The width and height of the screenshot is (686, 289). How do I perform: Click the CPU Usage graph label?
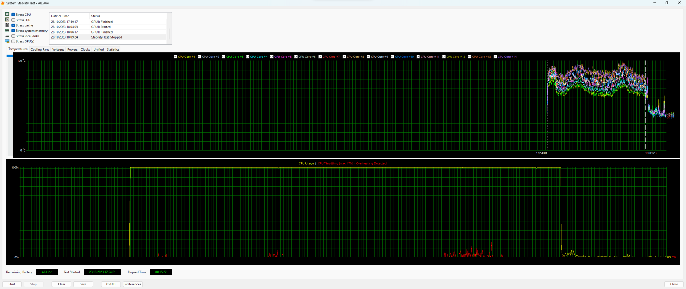pos(306,164)
